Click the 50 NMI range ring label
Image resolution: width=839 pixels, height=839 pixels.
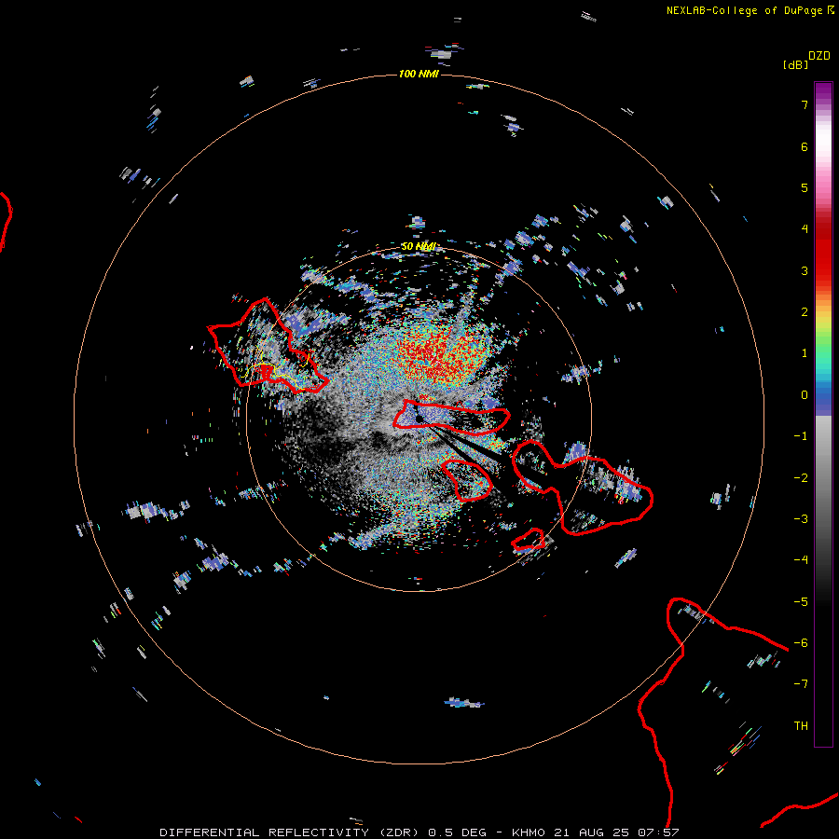(x=419, y=246)
